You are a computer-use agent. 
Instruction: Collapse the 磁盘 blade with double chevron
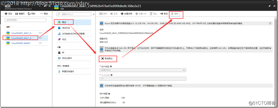[x=40, y=6]
